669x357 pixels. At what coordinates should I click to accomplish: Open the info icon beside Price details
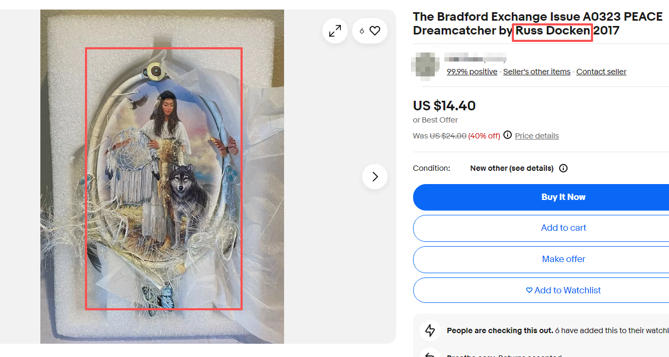[x=508, y=135]
